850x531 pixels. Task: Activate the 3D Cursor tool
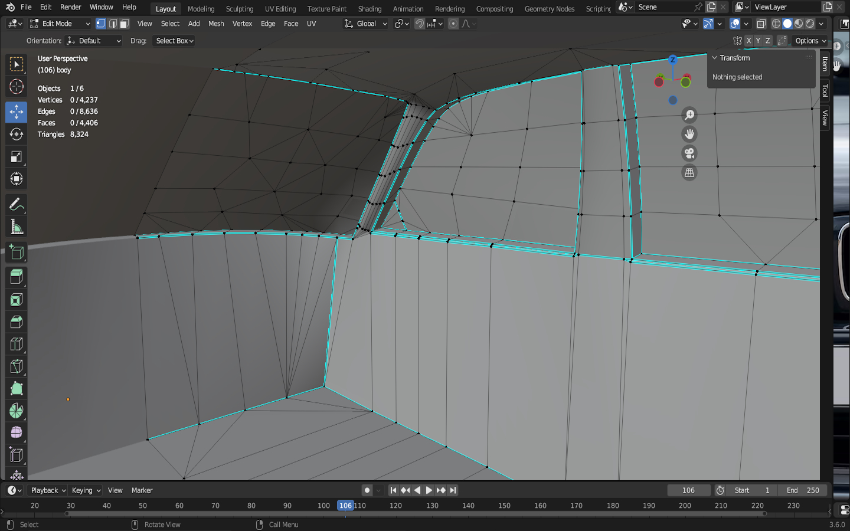click(x=17, y=87)
